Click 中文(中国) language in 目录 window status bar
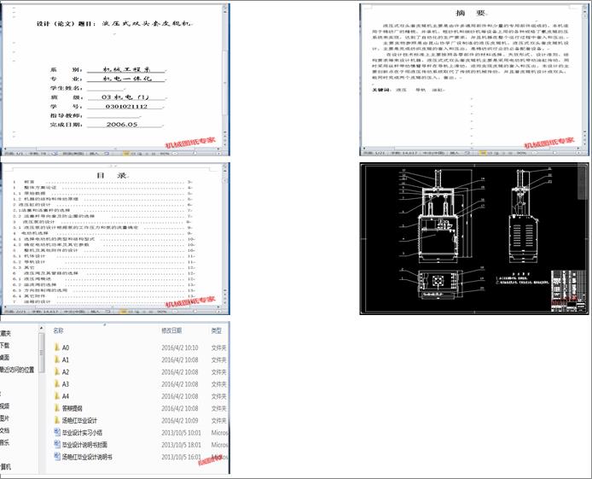This screenshot has width=592, height=479. click(x=75, y=312)
